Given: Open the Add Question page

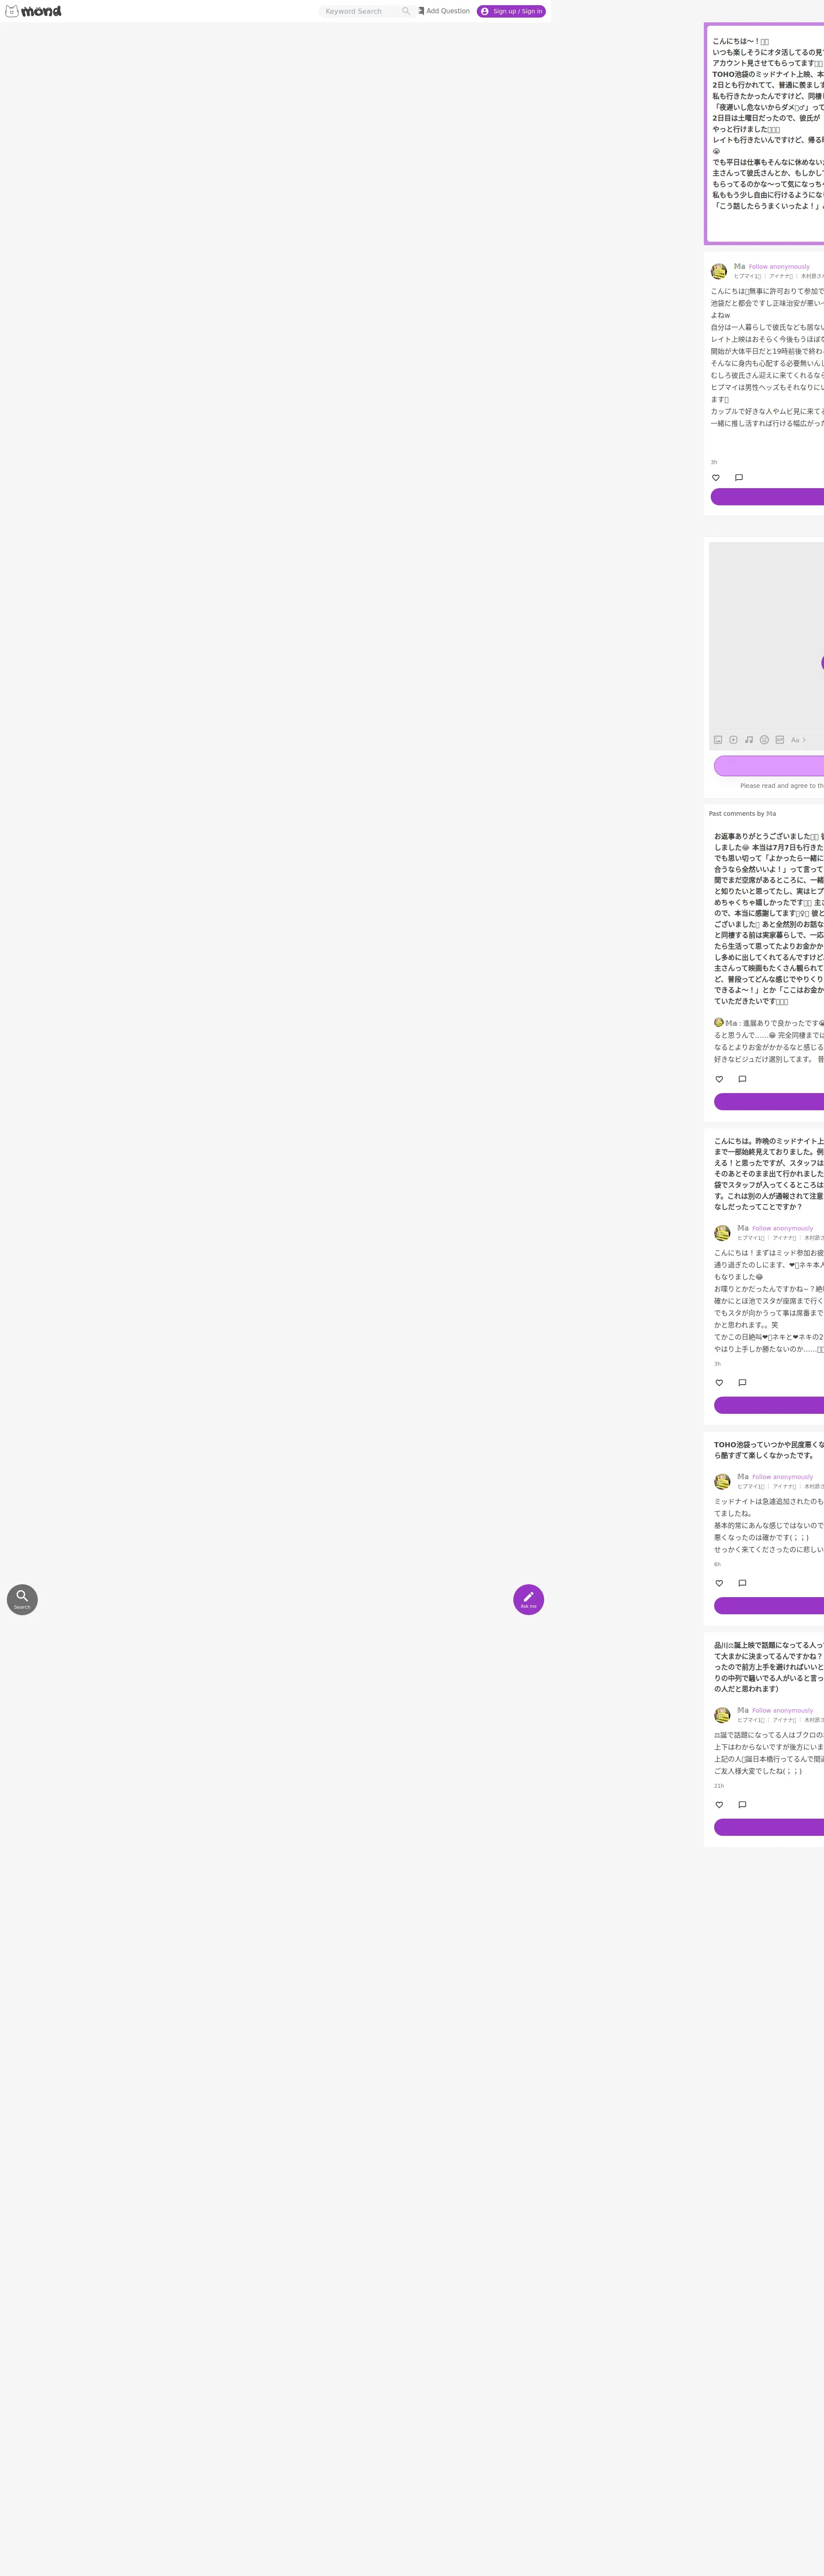Looking at the screenshot, I should 444,11.
